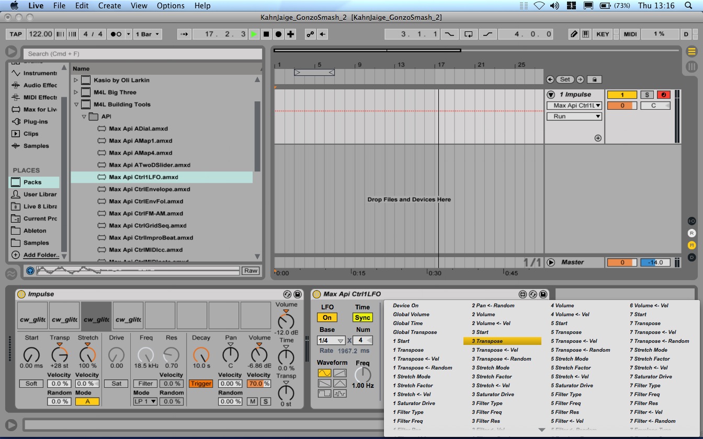The width and height of the screenshot is (703, 439).
Task: Collapse the M4L Building Tools folder
Action: click(76, 105)
